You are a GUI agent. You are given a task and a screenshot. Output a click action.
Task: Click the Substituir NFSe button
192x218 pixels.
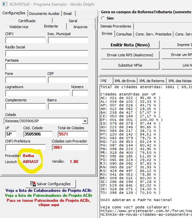[130, 65]
